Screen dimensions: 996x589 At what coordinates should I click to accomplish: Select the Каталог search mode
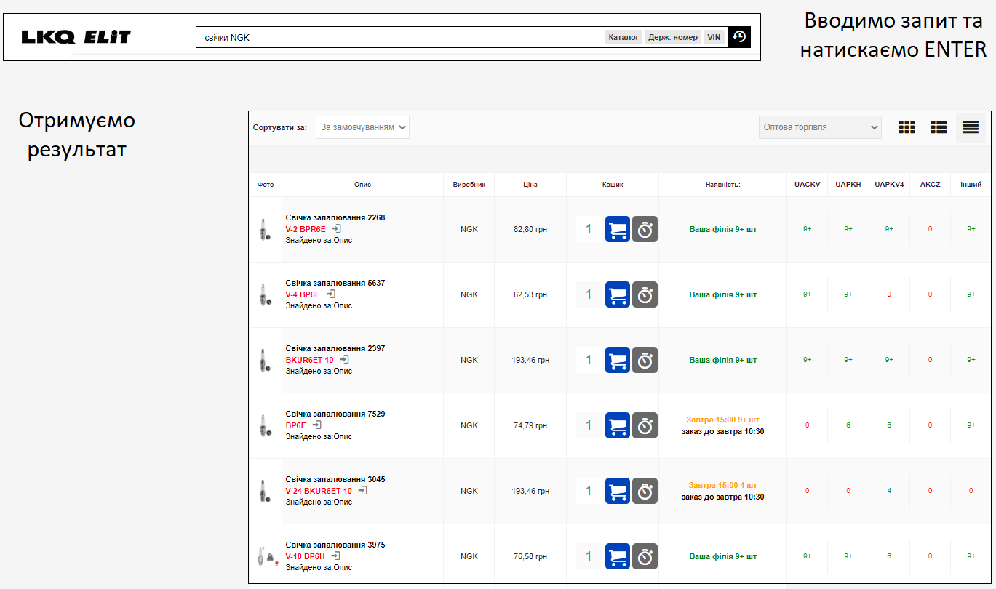point(624,37)
